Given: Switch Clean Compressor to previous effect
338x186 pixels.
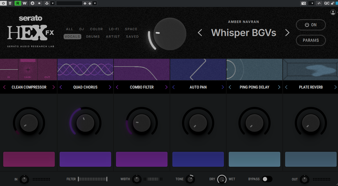Looking at the screenshot, I should coord(4,87).
